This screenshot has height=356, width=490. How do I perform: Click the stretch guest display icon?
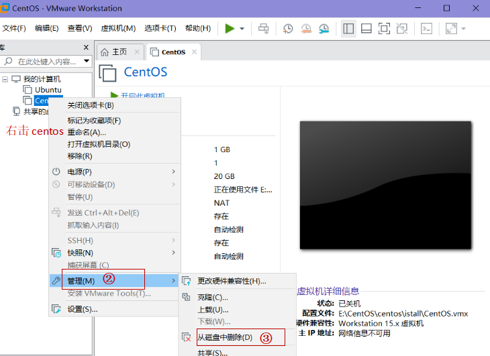(451, 28)
